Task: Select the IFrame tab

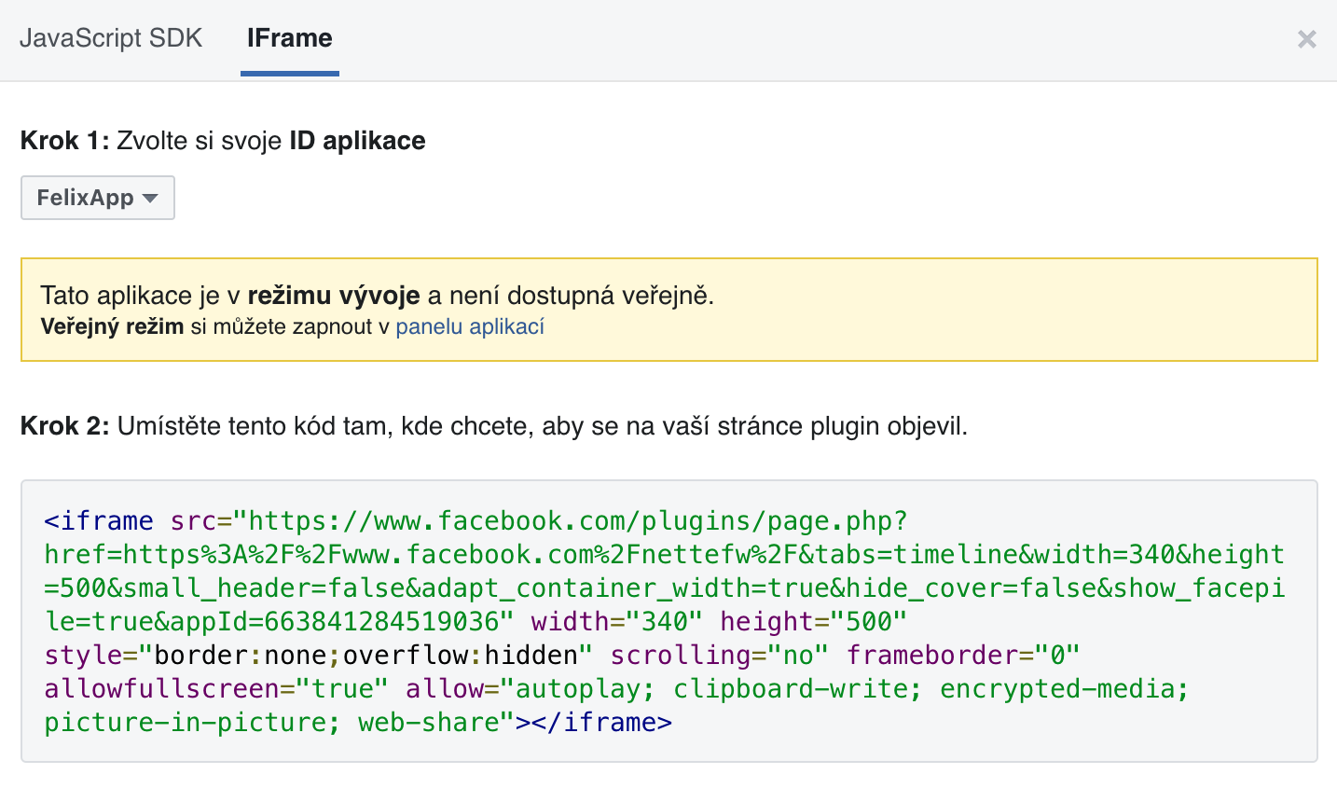Action: pos(290,38)
